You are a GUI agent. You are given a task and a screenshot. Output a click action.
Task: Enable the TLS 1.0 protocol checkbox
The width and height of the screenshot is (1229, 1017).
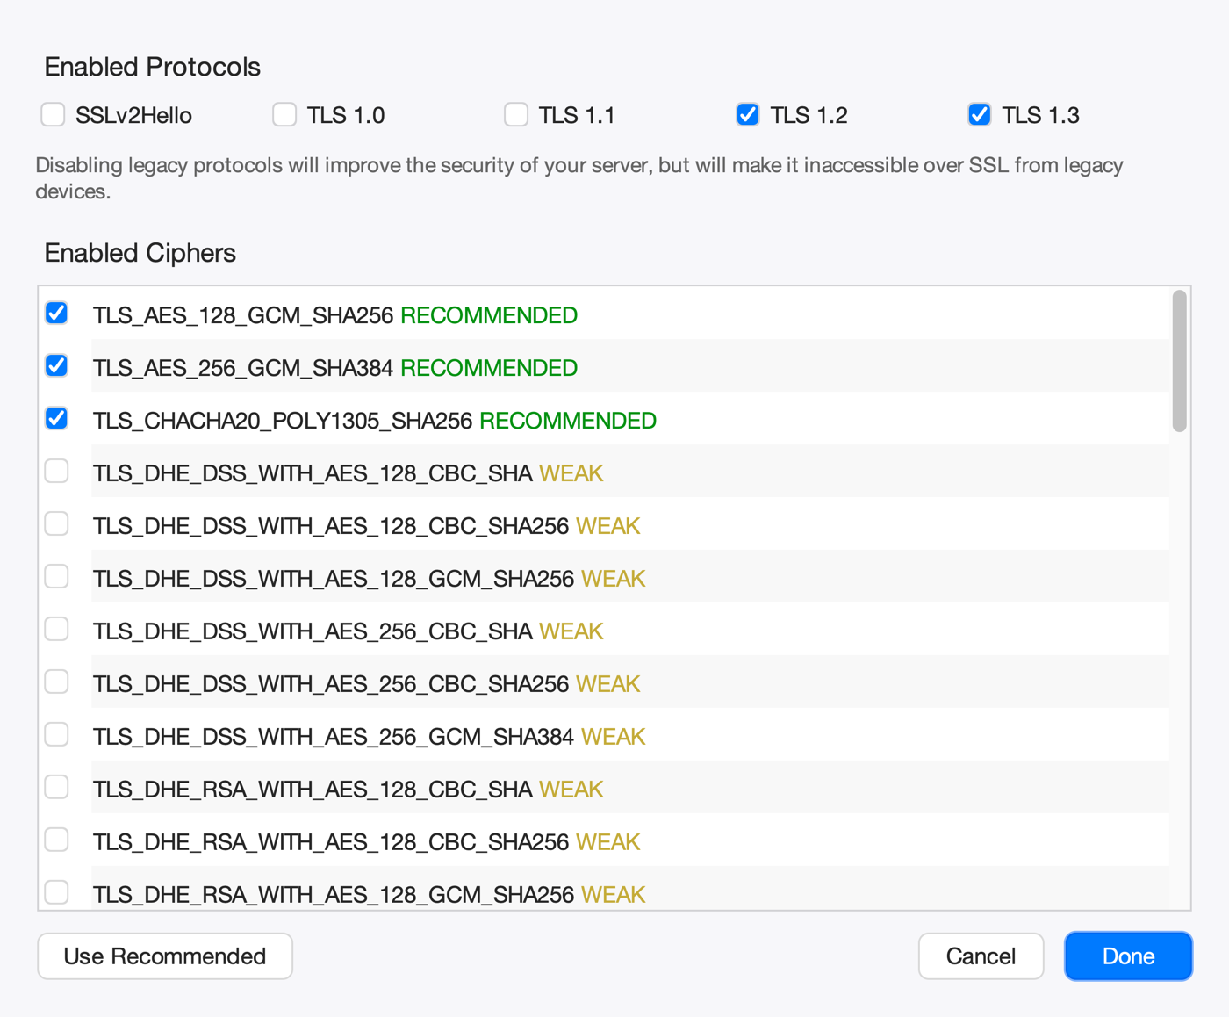click(284, 114)
